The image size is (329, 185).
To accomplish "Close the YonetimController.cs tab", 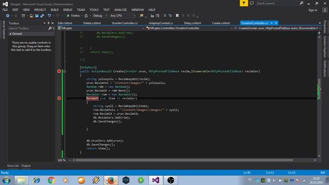I will pos(276,23).
